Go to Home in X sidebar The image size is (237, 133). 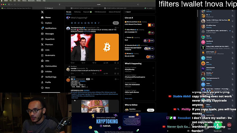(46, 17)
